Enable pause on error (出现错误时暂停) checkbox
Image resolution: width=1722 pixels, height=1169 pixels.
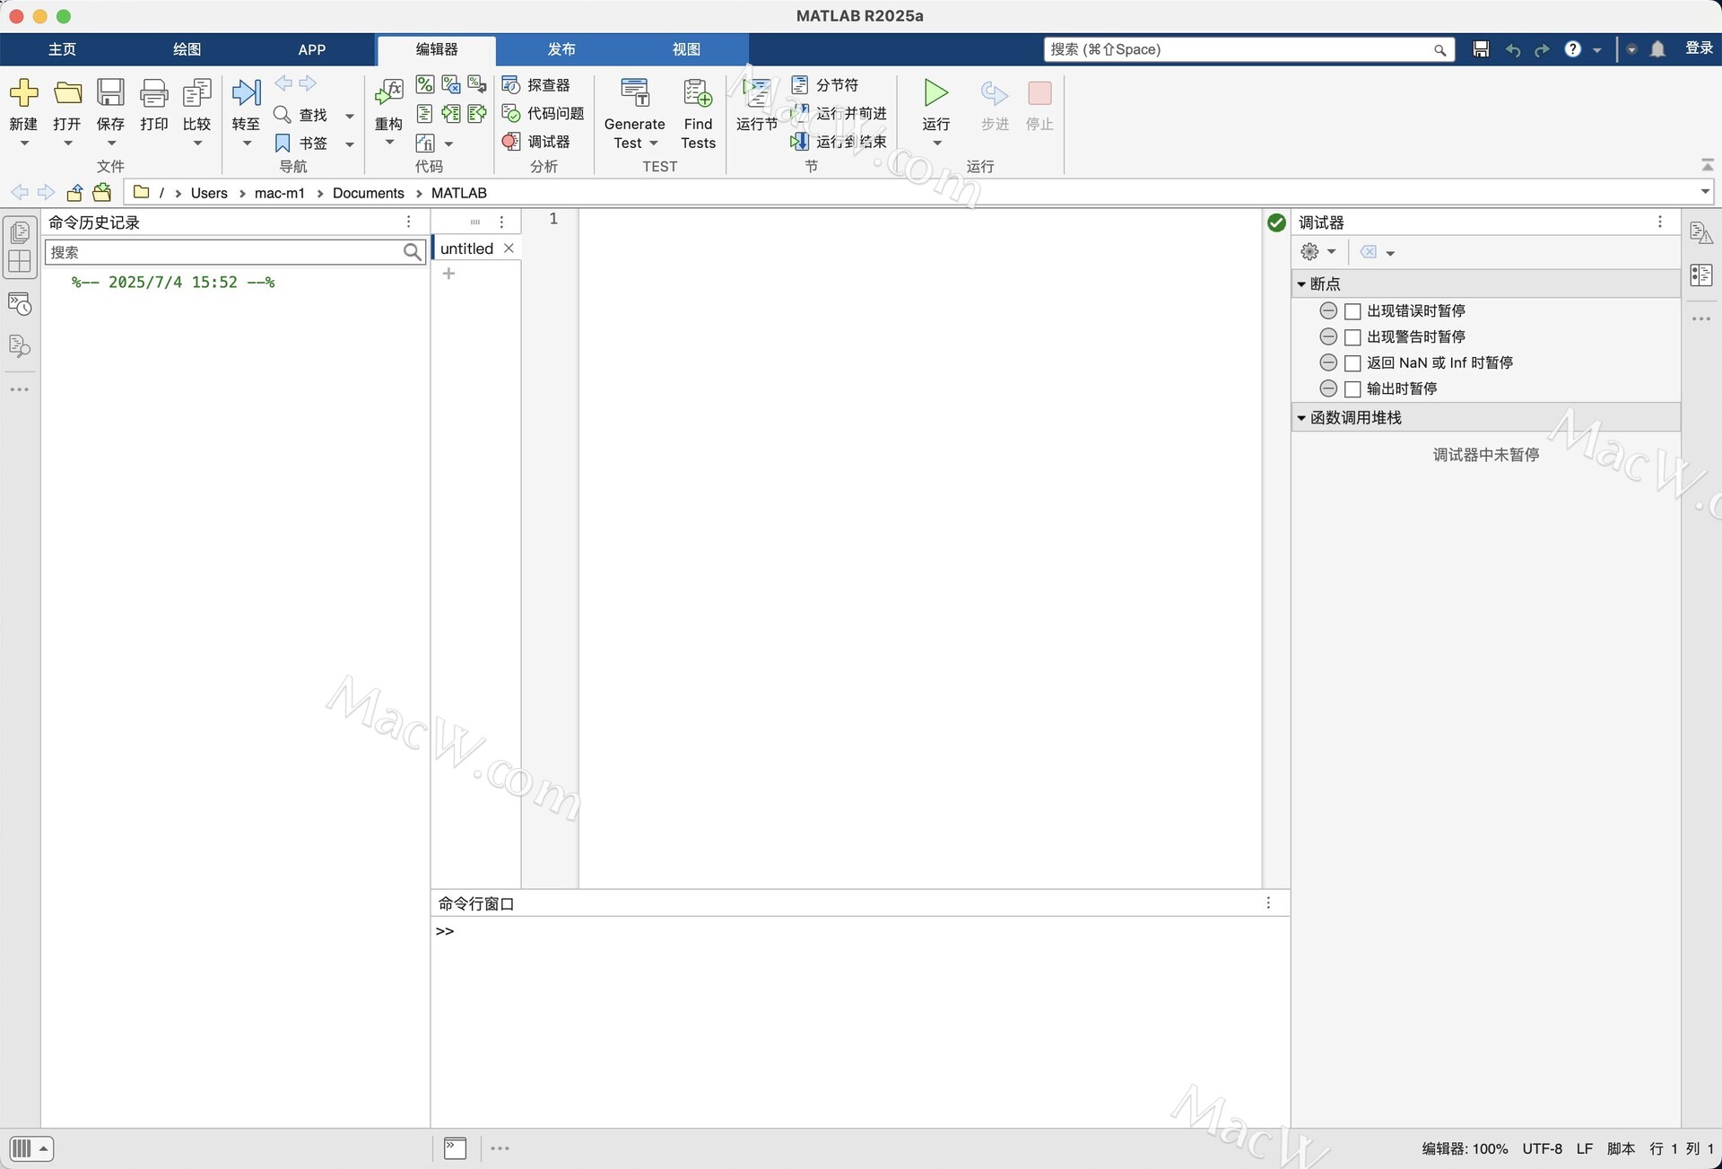point(1352,311)
